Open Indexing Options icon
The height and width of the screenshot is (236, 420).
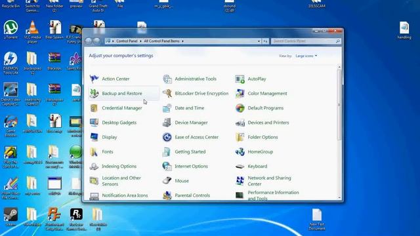click(94, 166)
